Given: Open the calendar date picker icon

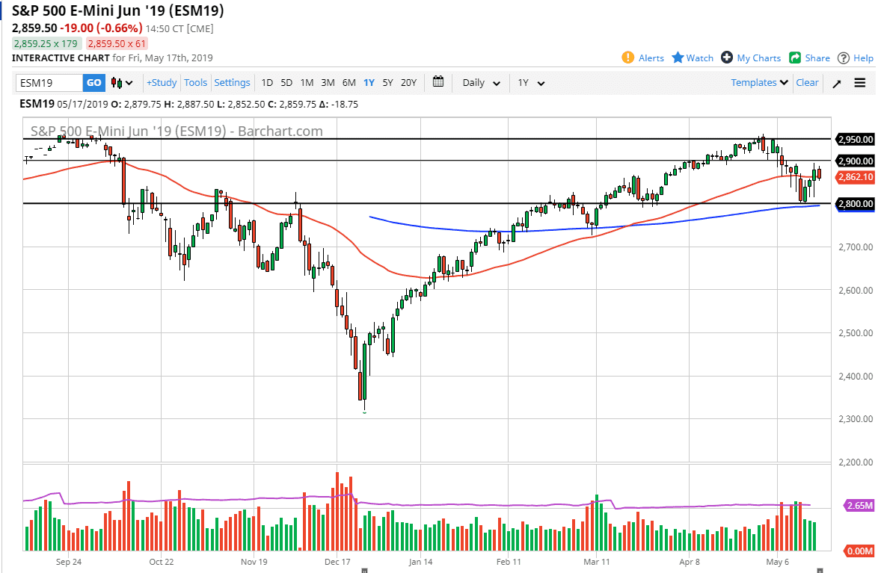Looking at the screenshot, I should coord(438,83).
